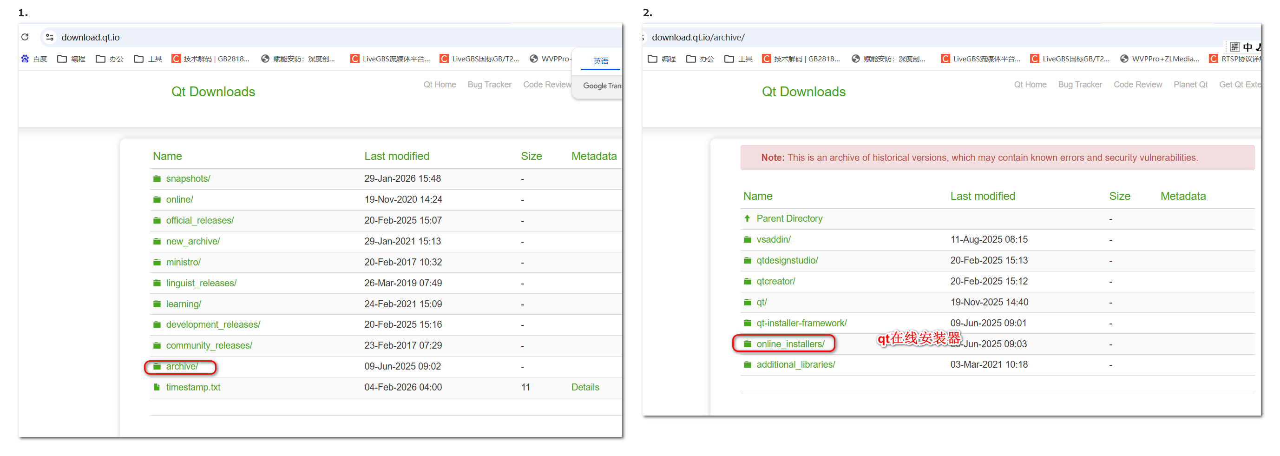Open the 百度 bookmark in screenshot 1

[x=34, y=59]
